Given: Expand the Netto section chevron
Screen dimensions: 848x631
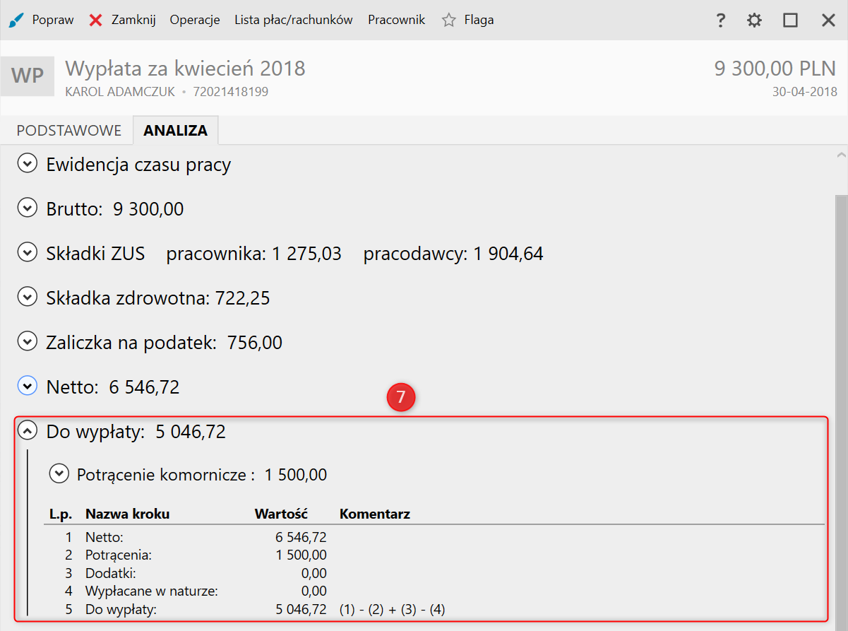Looking at the screenshot, I should (x=27, y=387).
